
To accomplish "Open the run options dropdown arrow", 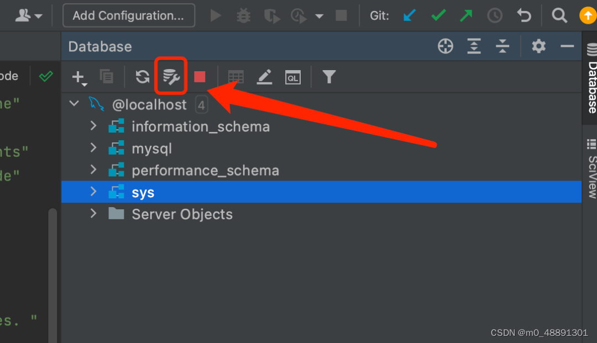I will (x=320, y=16).
